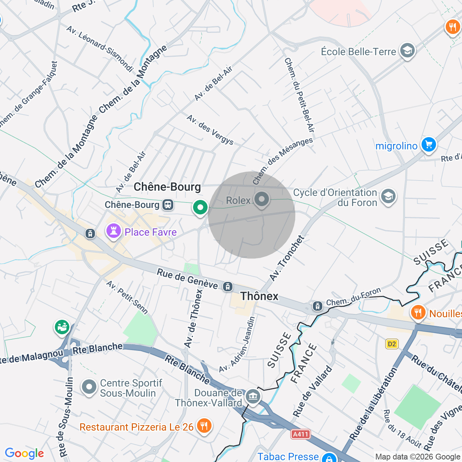
Task: Click the Rolex location pin
Action: click(x=262, y=200)
